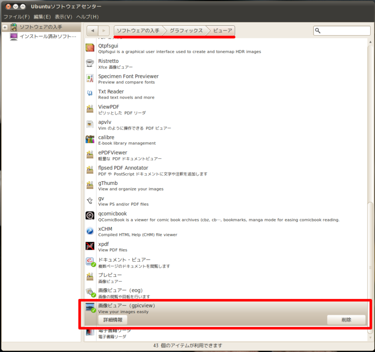Focus the search input field

(342, 31)
